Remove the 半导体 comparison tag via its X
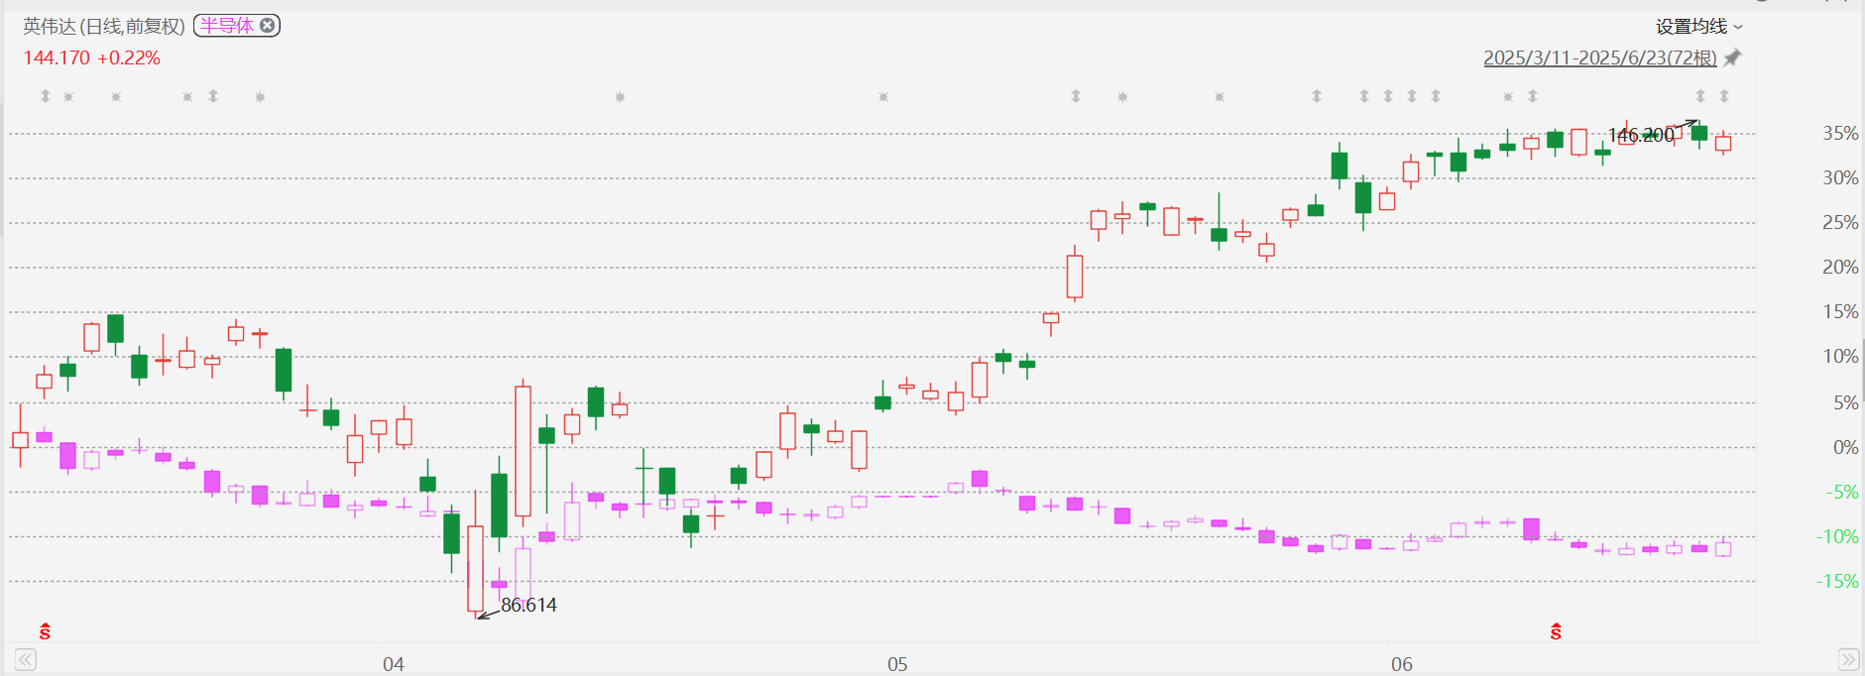The height and width of the screenshot is (676, 1865). pyautogui.click(x=267, y=26)
